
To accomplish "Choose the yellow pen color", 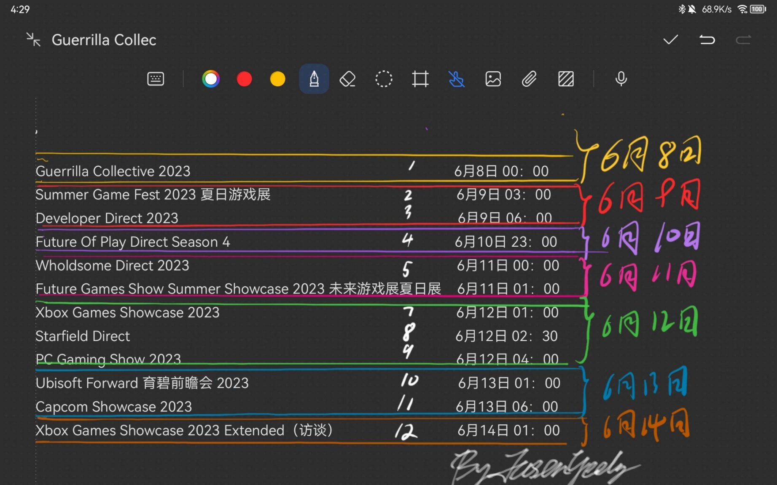I will (x=277, y=79).
